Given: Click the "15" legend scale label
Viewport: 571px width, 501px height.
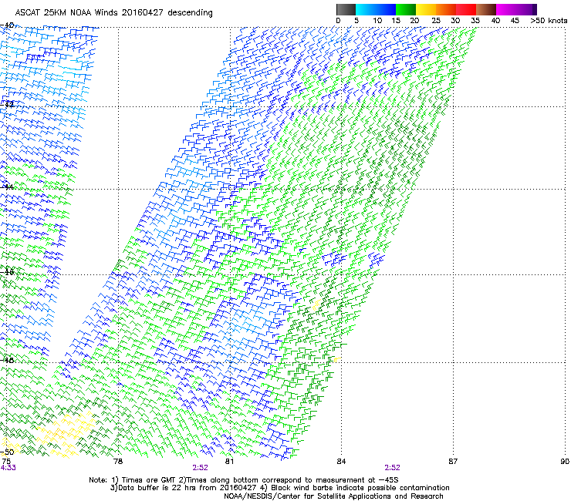Looking at the screenshot, I should 396,21.
